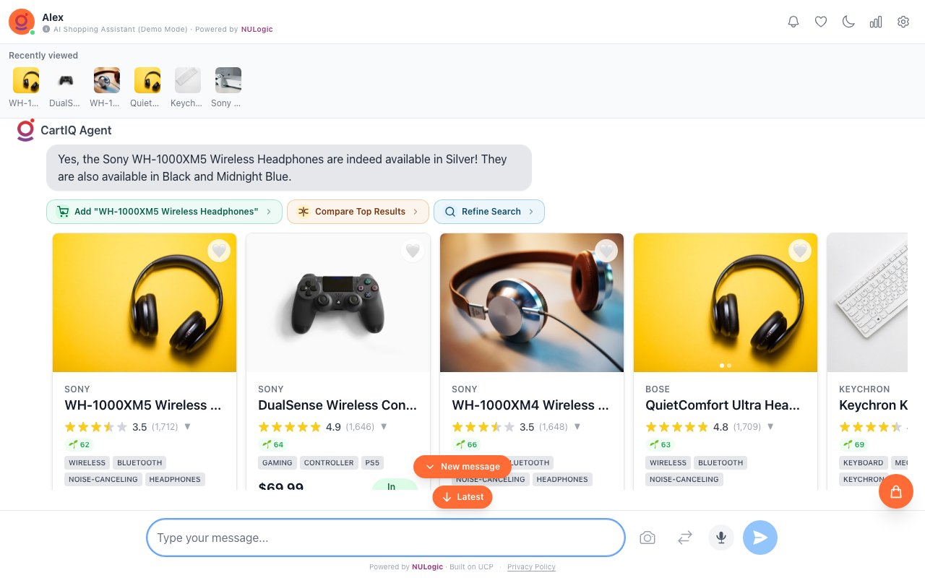
Task: Start voice input with the microphone icon
Action: (720, 538)
